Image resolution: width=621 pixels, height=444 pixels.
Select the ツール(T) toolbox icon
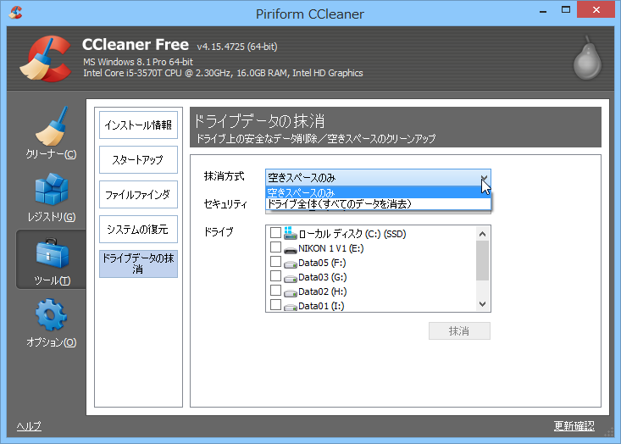[52, 253]
